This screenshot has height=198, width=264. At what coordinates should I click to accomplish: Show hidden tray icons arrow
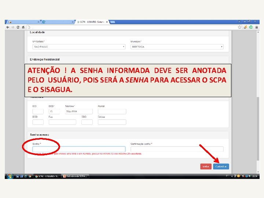[232, 176]
